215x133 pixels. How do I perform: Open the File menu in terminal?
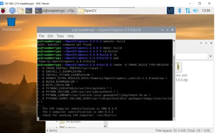[42, 36]
